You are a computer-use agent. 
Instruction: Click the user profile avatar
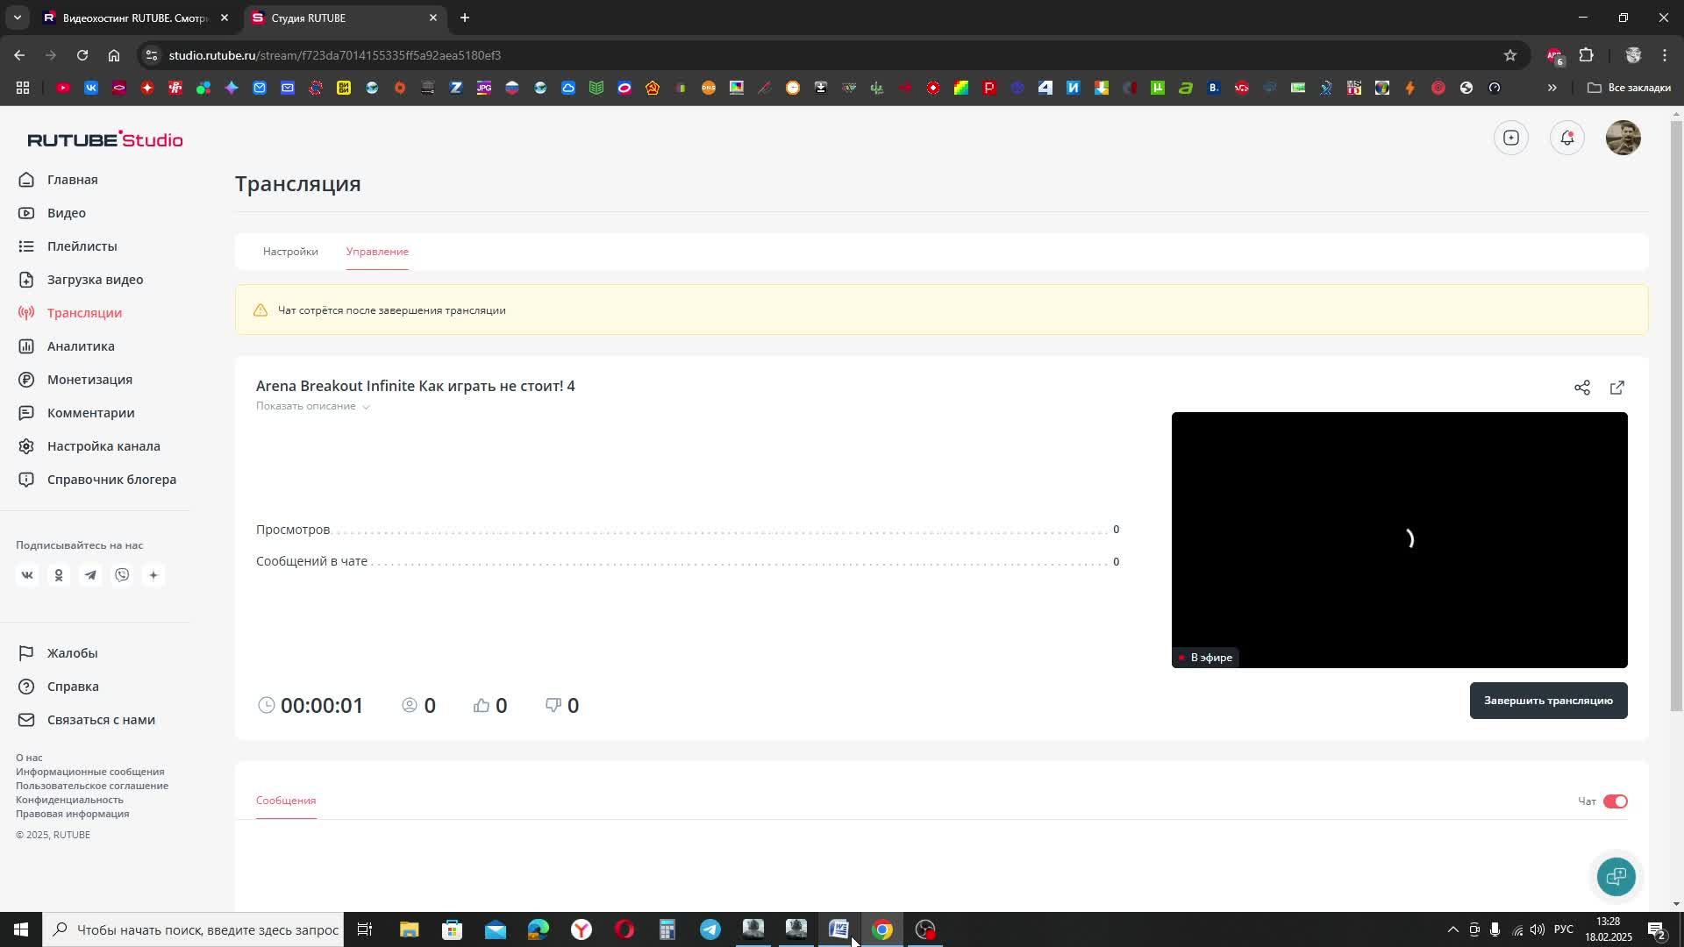click(x=1623, y=138)
